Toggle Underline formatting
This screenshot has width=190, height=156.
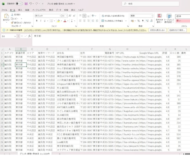pyautogui.click(x=45, y=21)
